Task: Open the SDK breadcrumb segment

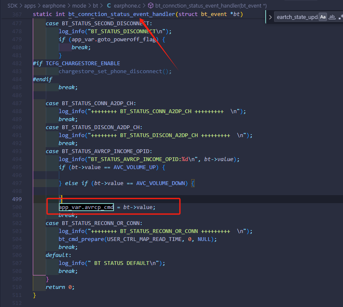Action: 13,6
